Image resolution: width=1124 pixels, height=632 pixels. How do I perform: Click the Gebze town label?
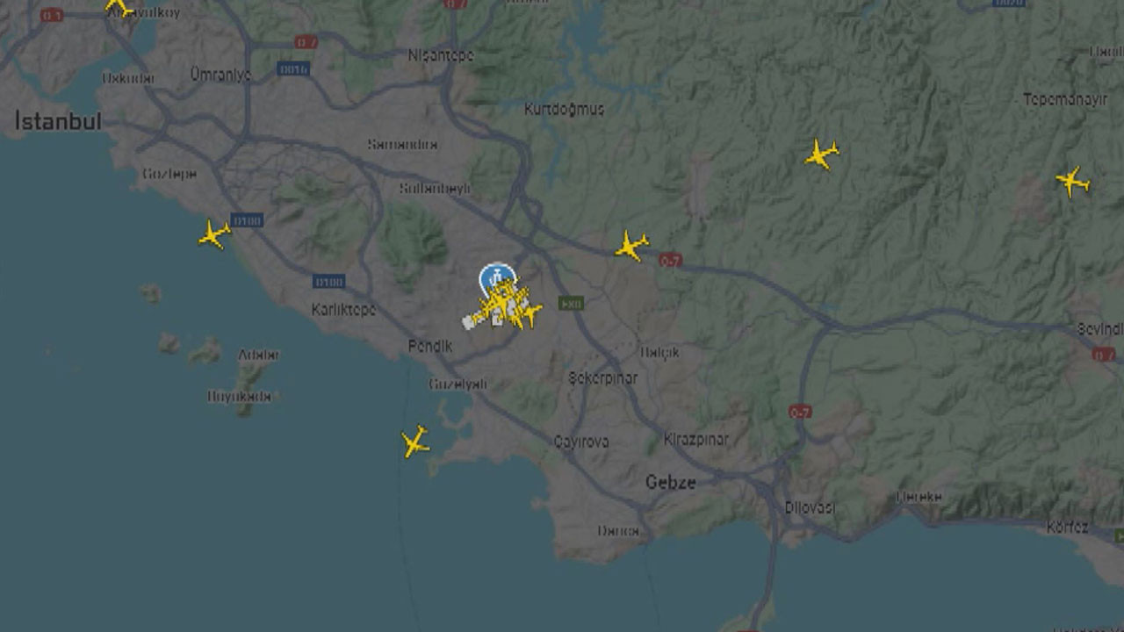click(671, 482)
